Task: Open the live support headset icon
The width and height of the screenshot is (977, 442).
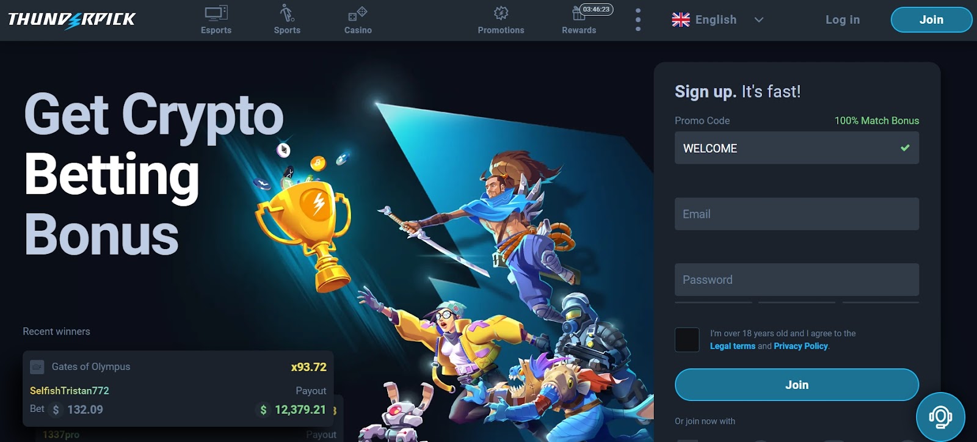Action: pos(940,417)
